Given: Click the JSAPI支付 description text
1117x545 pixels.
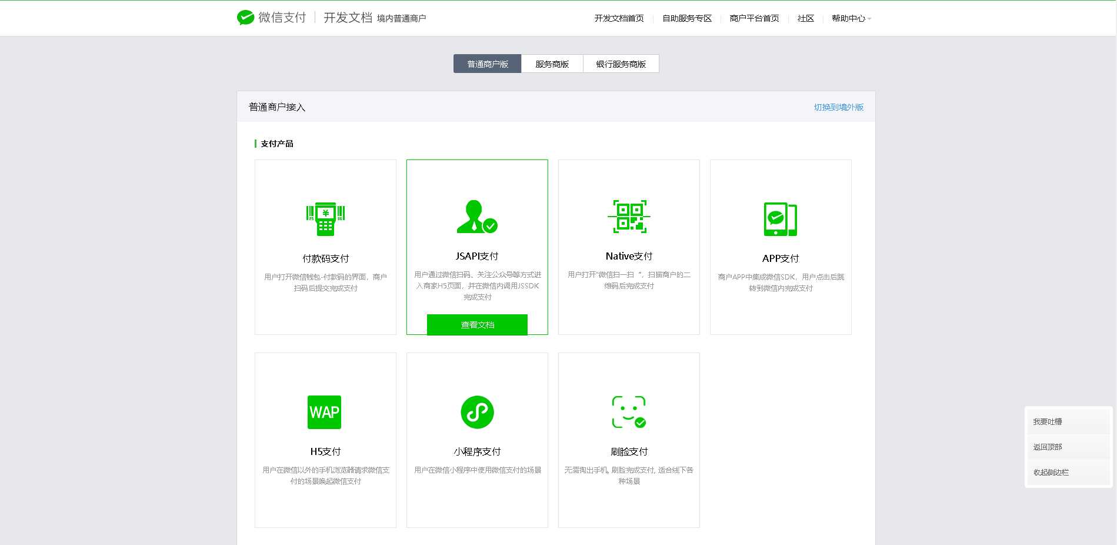Looking at the screenshot, I should pos(477,285).
